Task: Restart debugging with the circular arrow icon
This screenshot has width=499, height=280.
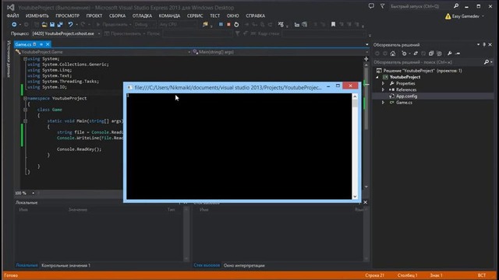Action: 236,24
